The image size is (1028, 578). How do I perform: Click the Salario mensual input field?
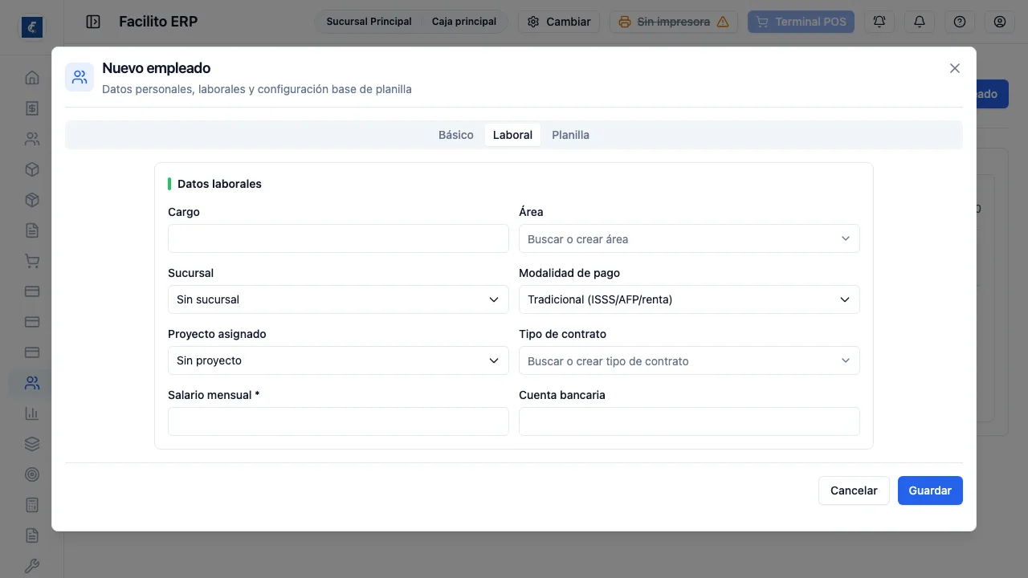(338, 421)
